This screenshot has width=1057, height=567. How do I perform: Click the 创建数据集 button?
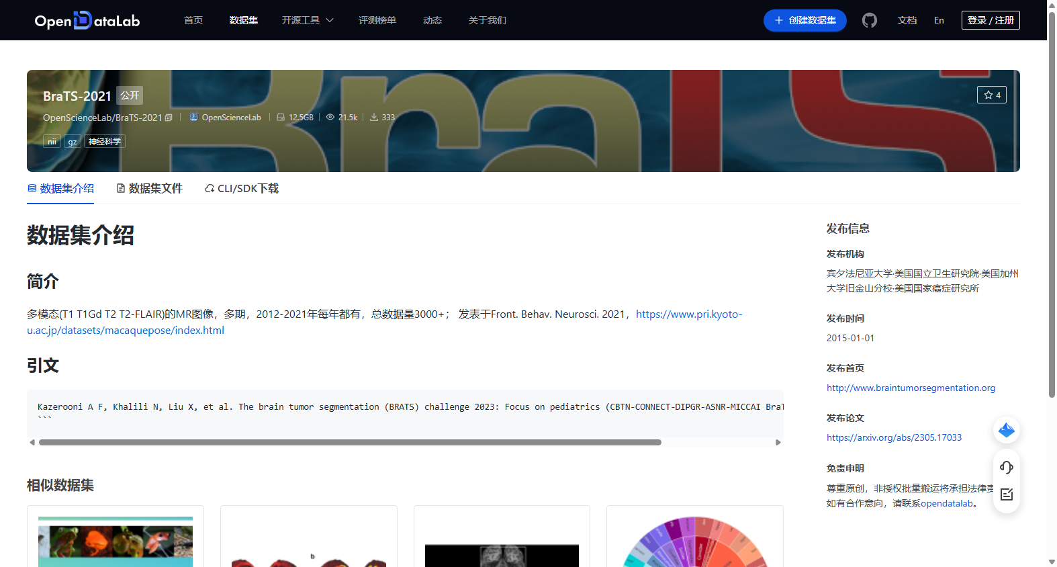(805, 20)
